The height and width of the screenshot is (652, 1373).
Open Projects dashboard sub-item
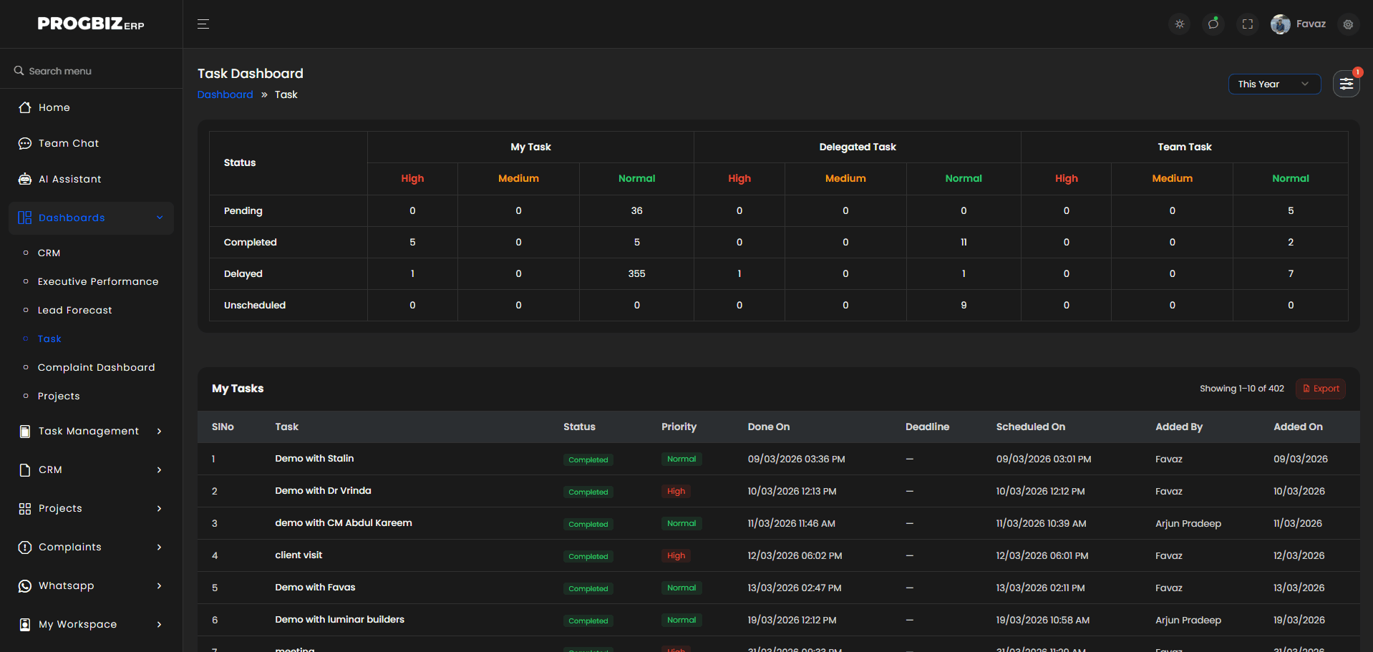click(x=59, y=396)
